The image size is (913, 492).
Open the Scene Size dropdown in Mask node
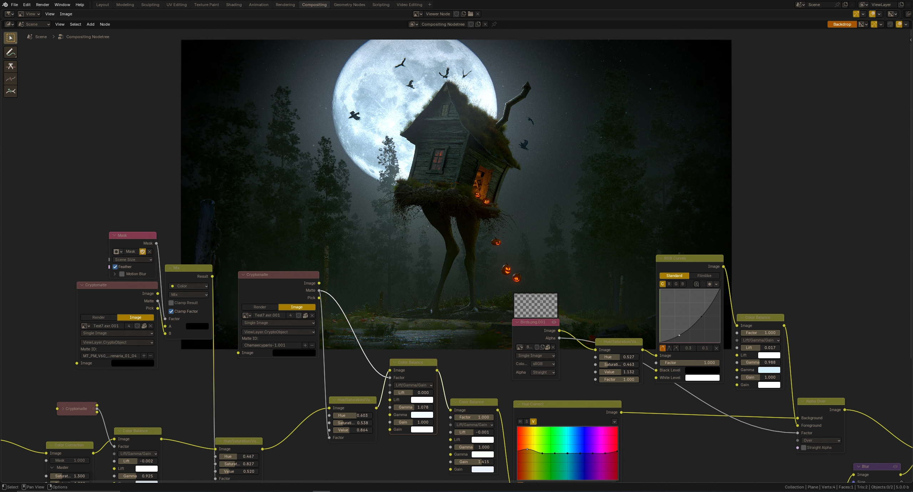[133, 260]
